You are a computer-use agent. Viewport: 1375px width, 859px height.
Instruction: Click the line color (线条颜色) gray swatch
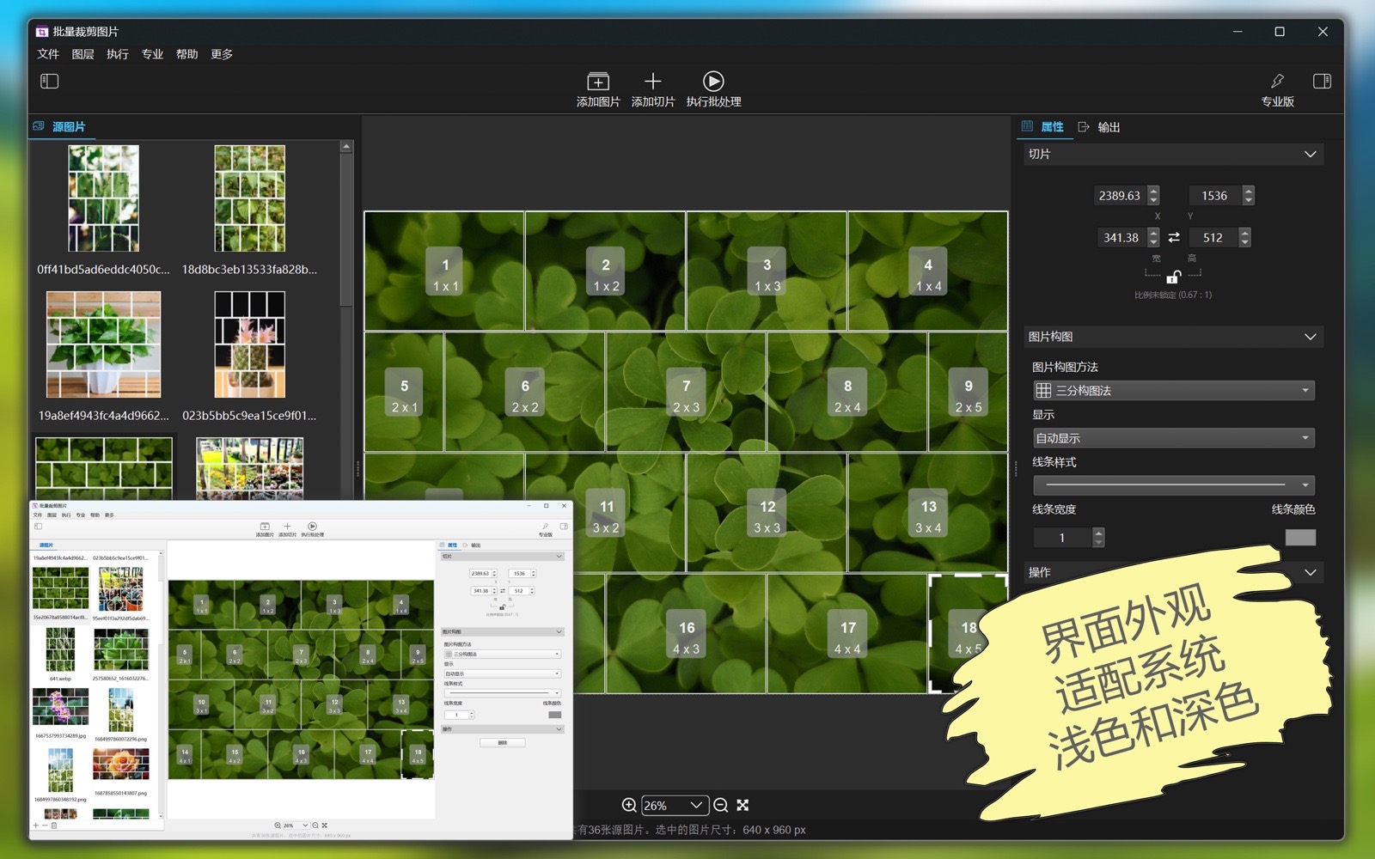(1299, 538)
